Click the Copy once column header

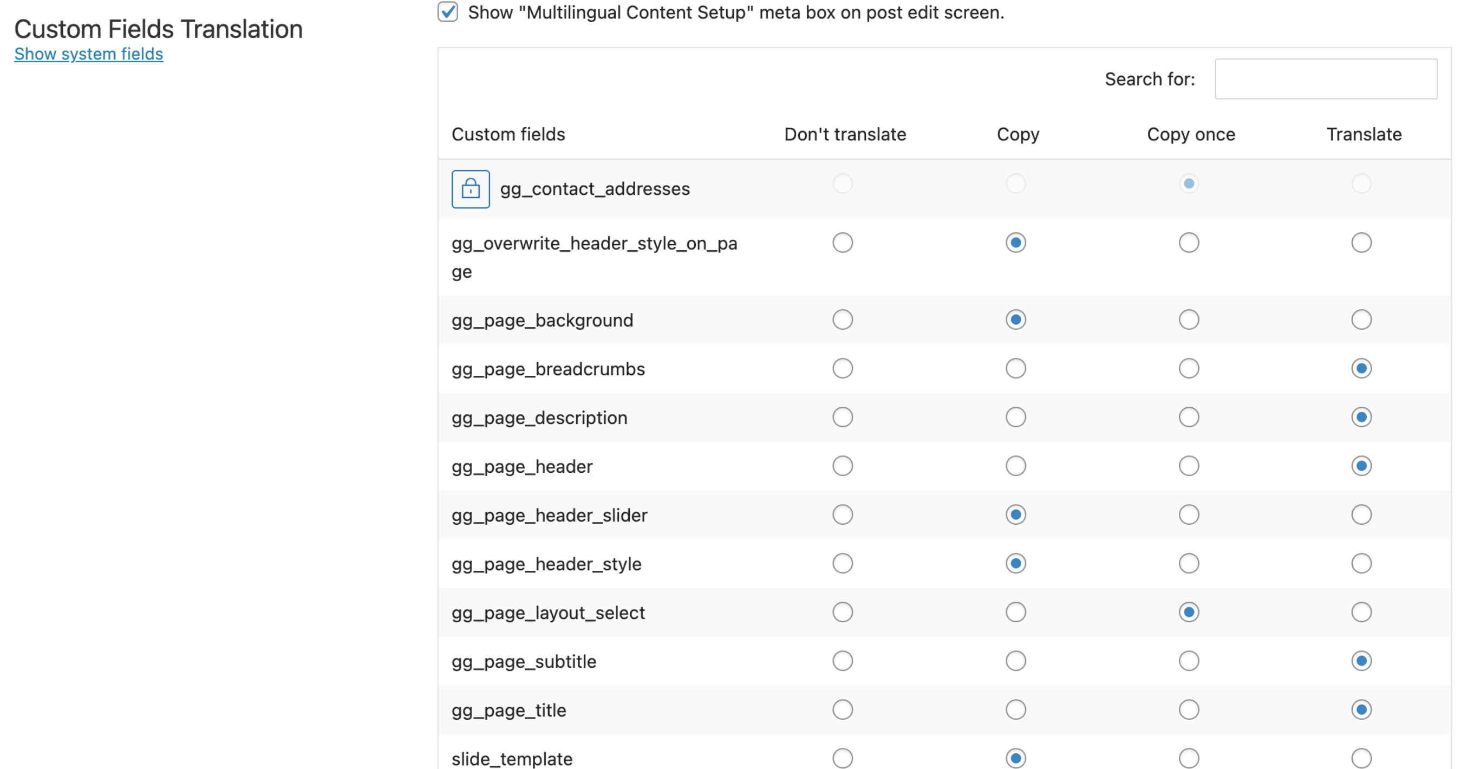1191,134
